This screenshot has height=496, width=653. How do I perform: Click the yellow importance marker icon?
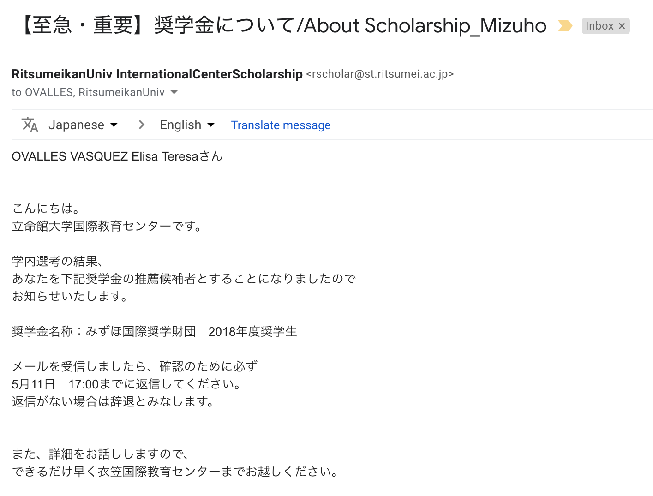pyautogui.click(x=565, y=26)
